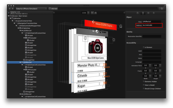Click the Restoration Identifier field
Screen dimensions: 173x108
(x=152, y=36)
